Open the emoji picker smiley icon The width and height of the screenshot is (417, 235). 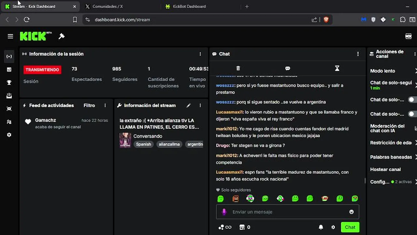click(x=352, y=212)
